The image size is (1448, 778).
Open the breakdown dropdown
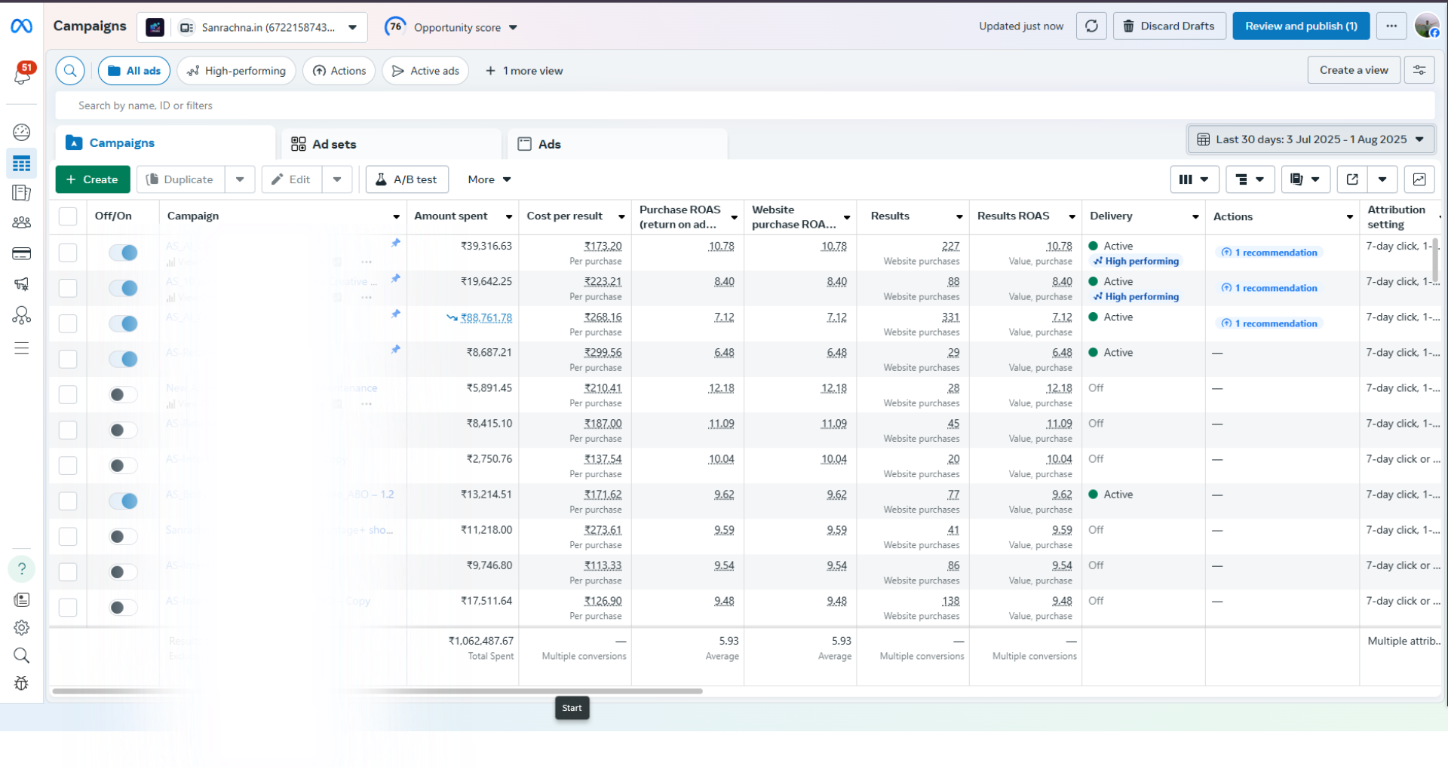coord(1250,179)
